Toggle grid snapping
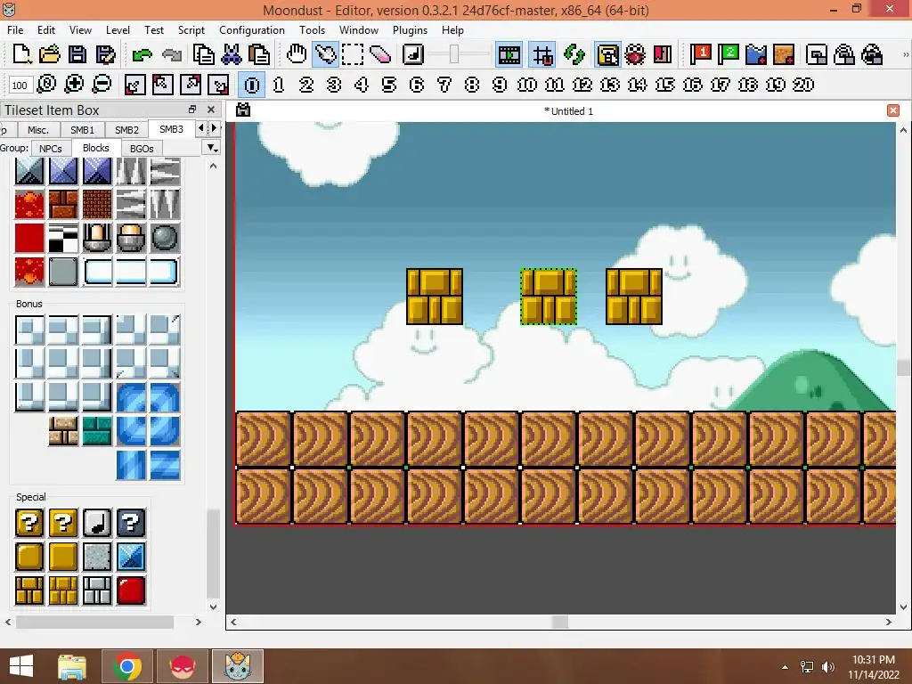 pyautogui.click(x=542, y=54)
